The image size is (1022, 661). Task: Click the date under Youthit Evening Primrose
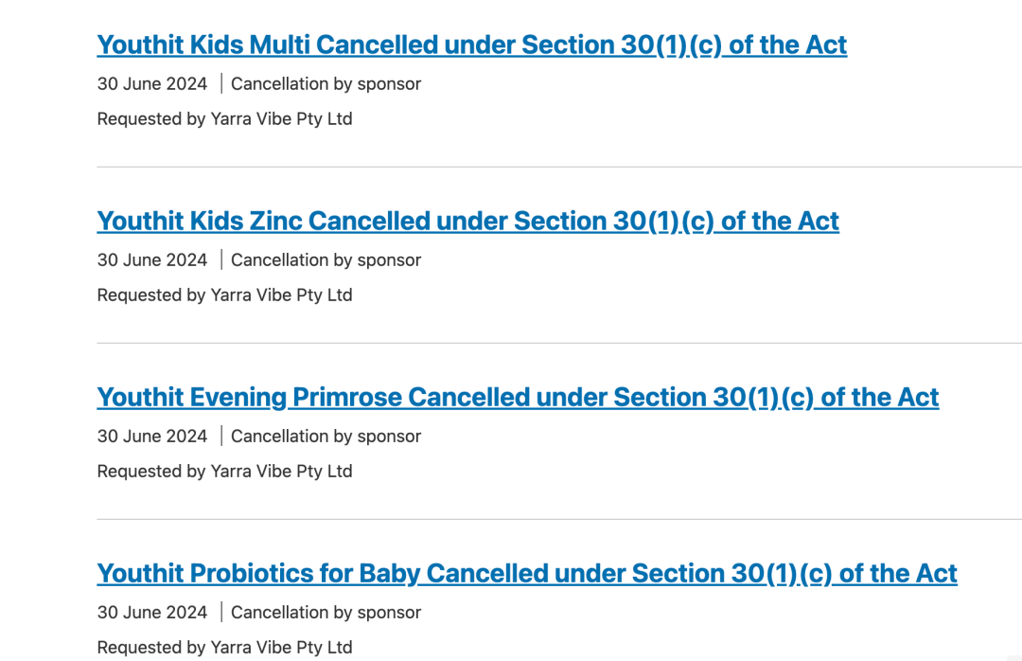[152, 436]
